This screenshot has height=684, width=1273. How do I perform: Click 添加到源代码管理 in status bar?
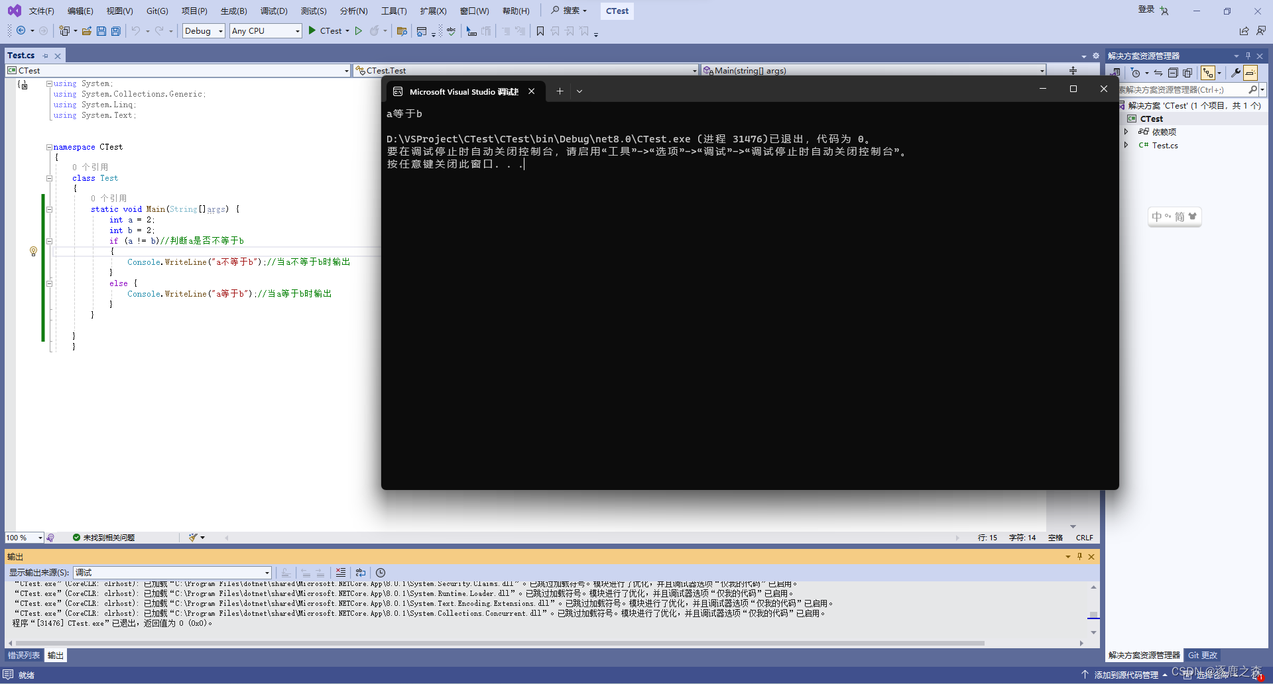click(x=1124, y=675)
